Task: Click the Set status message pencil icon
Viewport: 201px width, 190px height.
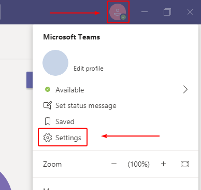Action: click(x=48, y=105)
